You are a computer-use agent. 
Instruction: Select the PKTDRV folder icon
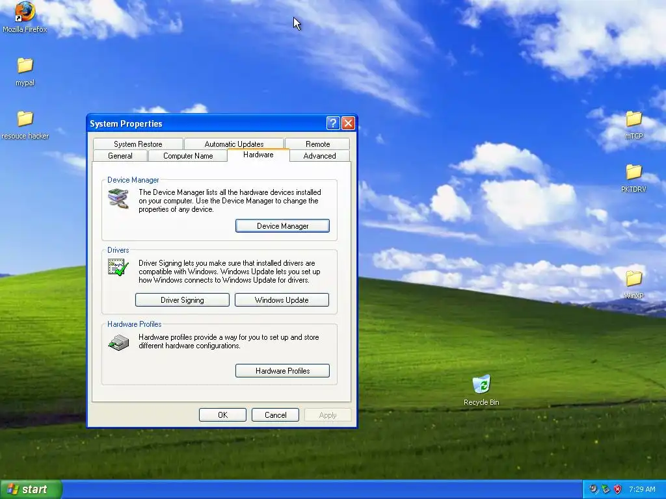[x=633, y=172]
